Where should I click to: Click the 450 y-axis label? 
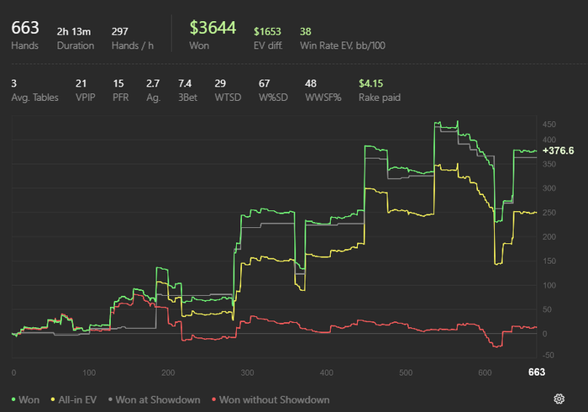click(x=549, y=124)
